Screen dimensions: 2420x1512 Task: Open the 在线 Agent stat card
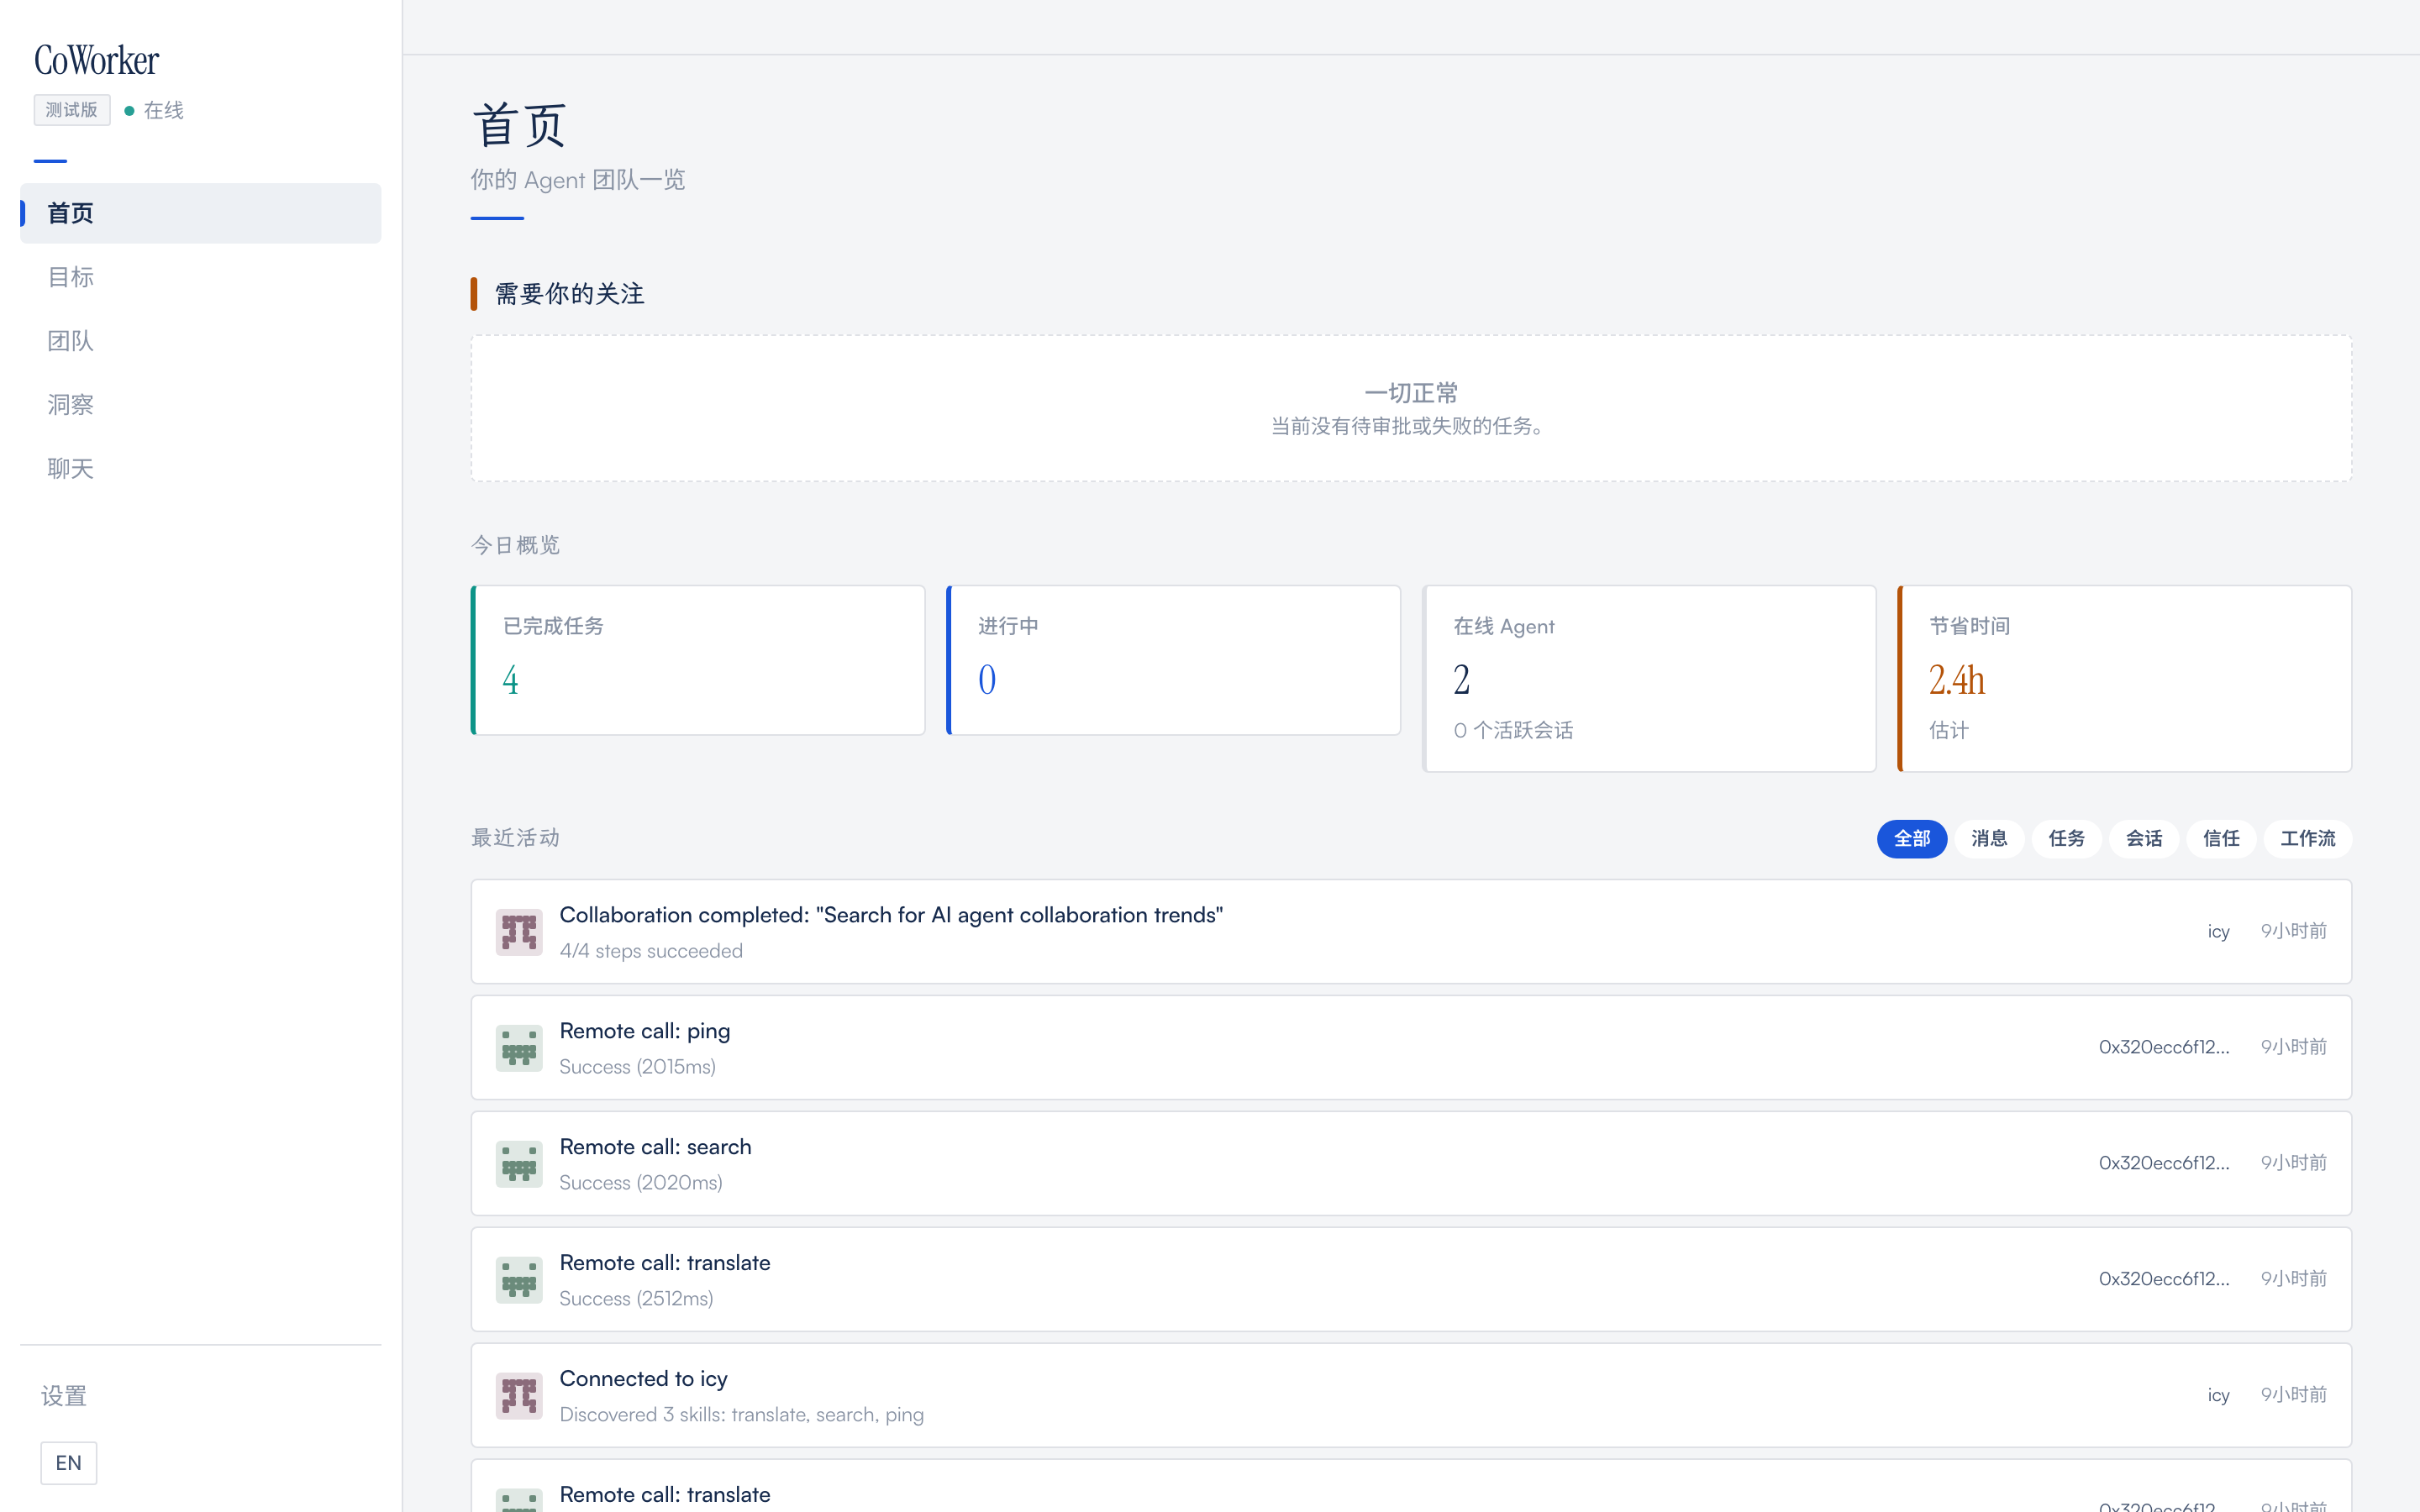[x=1649, y=678]
